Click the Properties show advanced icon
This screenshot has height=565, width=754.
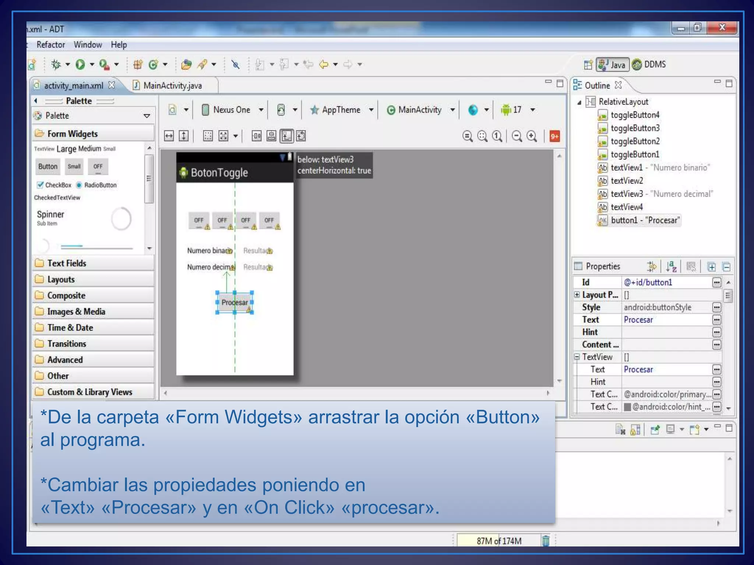652,266
